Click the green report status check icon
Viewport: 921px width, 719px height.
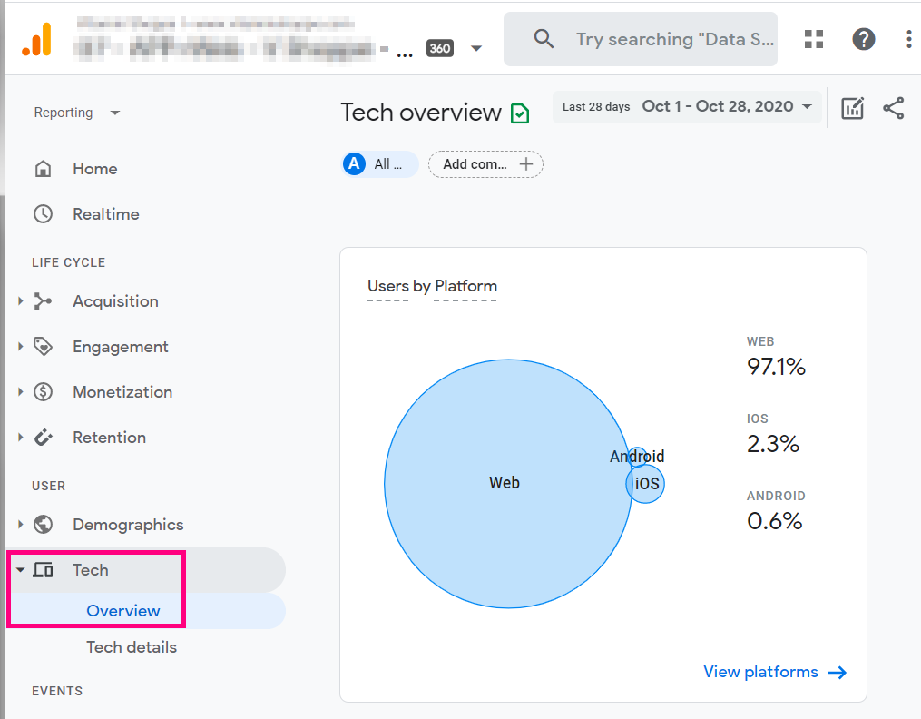click(520, 113)
